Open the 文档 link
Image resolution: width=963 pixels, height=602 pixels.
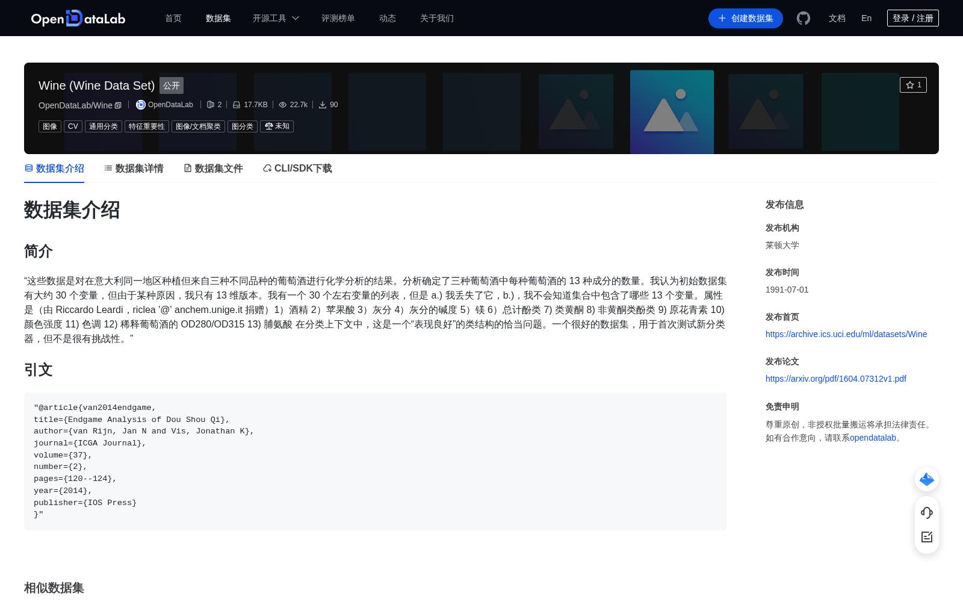point(837,18)
